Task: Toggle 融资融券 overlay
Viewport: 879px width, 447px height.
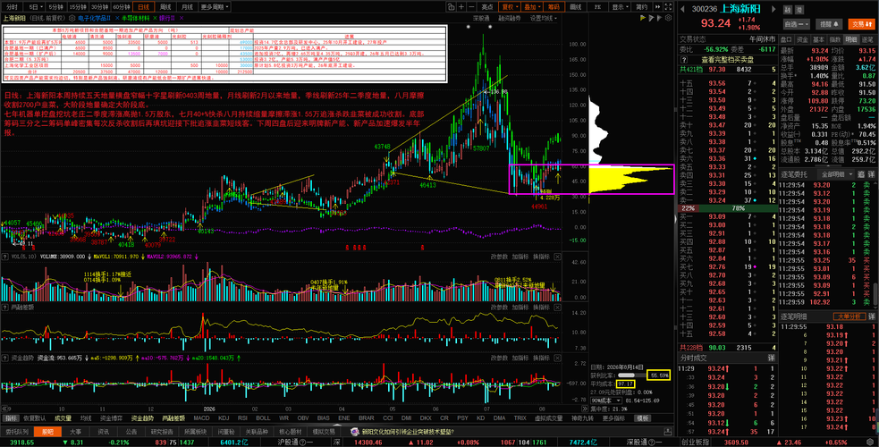Action: pos(510,18)
